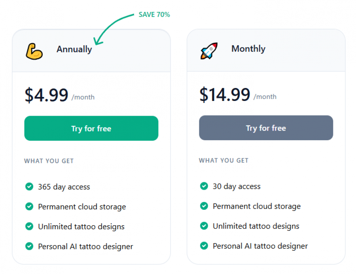Click the rocket icon on Monthly plan

(209, 51)
